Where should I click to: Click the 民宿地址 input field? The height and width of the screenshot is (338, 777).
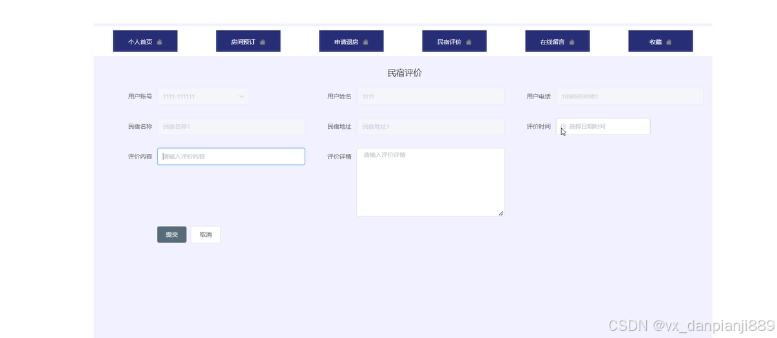(430, 127)
